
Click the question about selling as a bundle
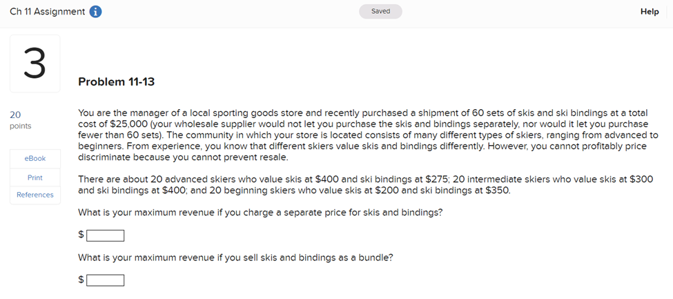235,258
